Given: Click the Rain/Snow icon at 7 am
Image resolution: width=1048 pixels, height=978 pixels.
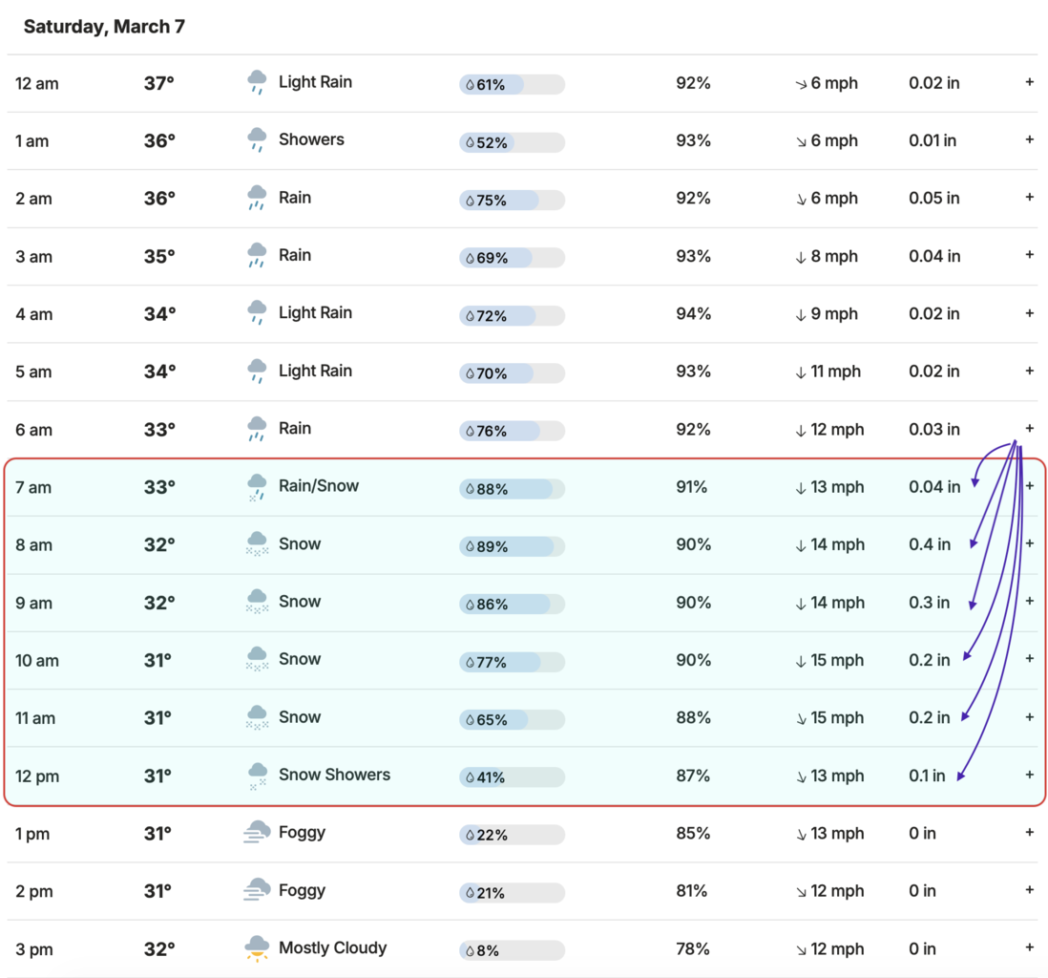Looking at the screenshot, I should pyautogui.click(x=257, y=487).
